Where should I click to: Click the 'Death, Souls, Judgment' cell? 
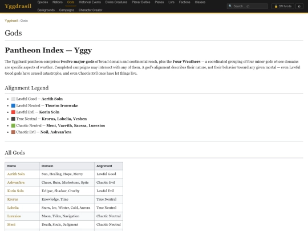click(67, 225)
